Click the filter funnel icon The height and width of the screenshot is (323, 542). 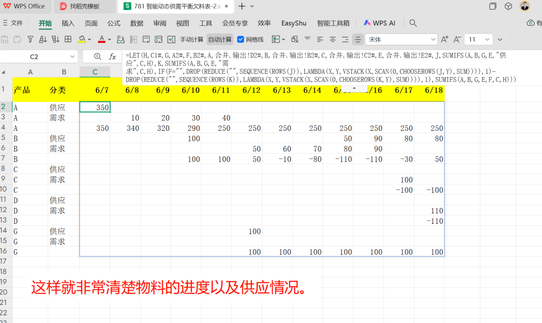click(x=30, y=39)
